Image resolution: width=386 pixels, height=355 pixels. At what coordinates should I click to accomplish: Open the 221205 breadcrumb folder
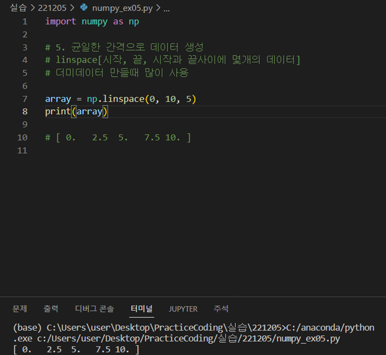click(52, 8)
